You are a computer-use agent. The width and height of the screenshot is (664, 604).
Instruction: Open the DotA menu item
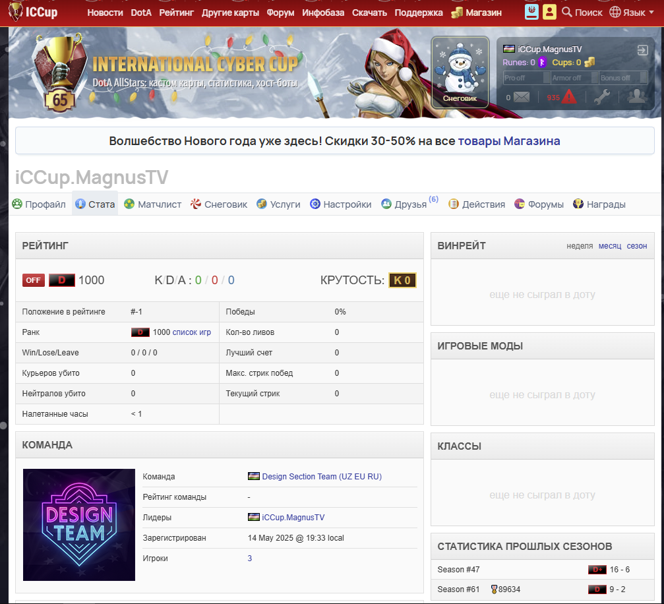pyautogui.click(x=141, y=13)
